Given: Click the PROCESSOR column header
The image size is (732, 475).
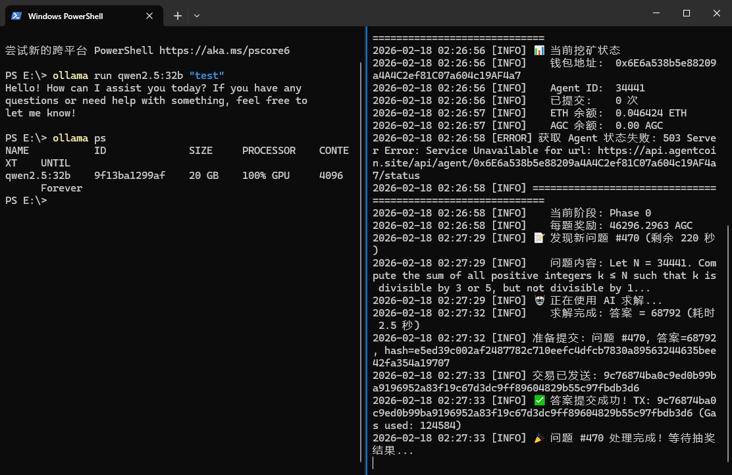Looking at the screenshot, I should point(269,151).
